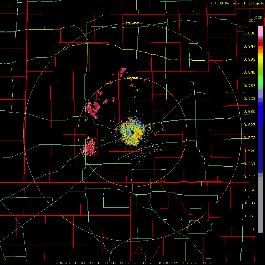
Task: Click the 0.680 scale value
Action: tap(249, 112)
